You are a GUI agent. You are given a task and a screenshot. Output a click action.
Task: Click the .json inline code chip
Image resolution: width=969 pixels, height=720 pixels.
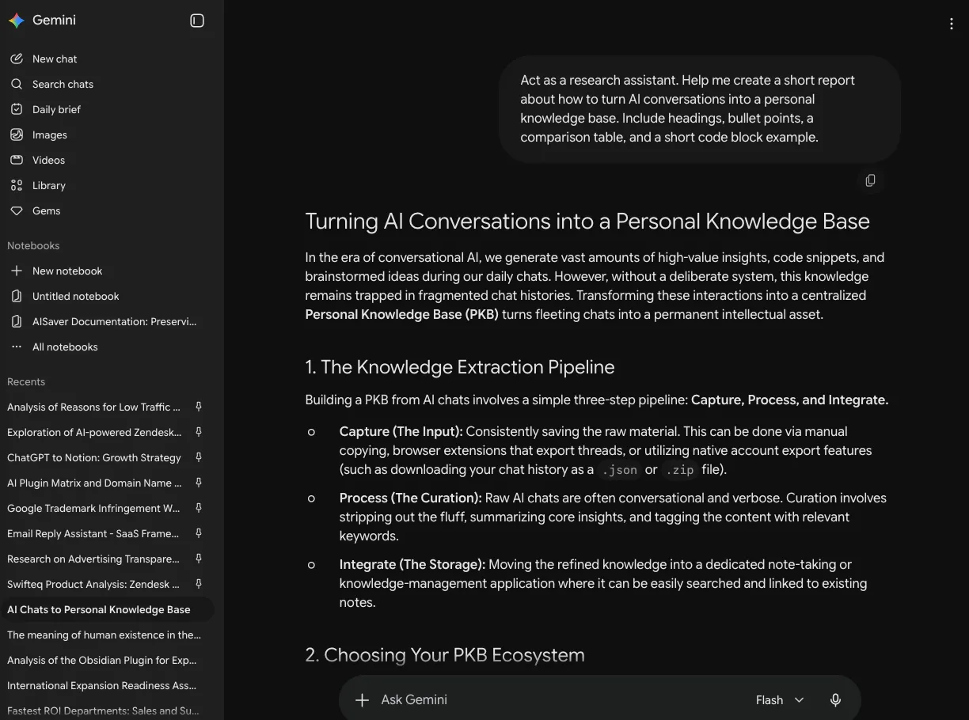point(619,470)
